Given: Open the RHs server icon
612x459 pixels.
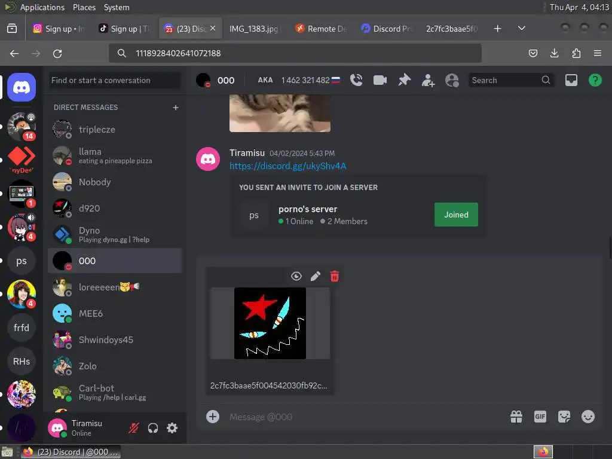Looking at the screenshot, I should pyautogui.click(x=22, y=361).
